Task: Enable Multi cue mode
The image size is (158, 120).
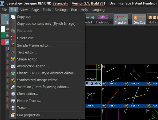Action: click(x=153, y=19)
